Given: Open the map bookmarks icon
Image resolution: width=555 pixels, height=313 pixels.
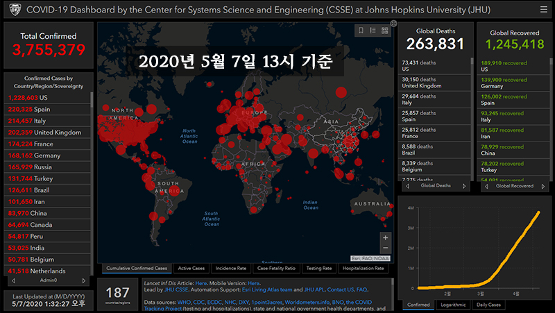Looking at the screenshot, I should coord(361,31).
